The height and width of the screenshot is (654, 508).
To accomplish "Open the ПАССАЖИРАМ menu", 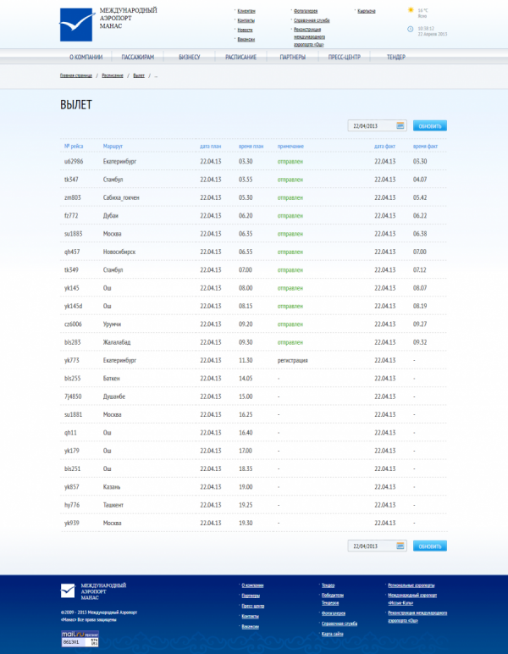I will pyautogui.click(x=137, y=57).
